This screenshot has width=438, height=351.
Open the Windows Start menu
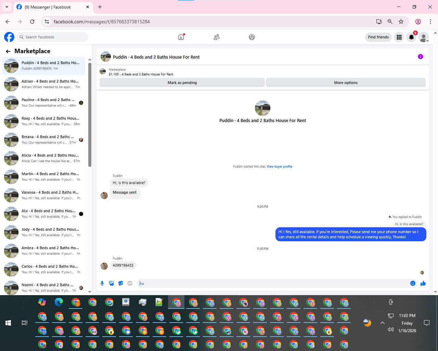coord(8,323)
